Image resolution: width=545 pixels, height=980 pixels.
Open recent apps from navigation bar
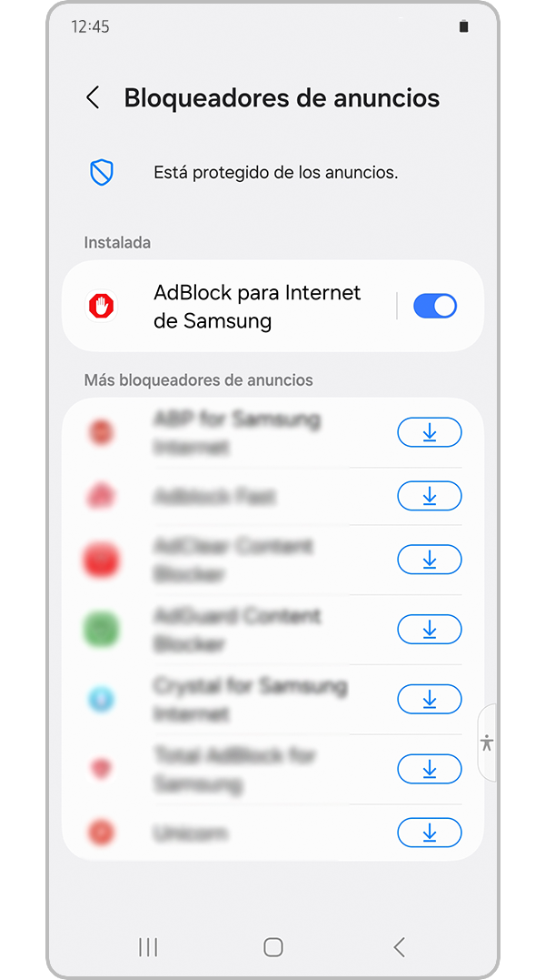coord(148,947)
